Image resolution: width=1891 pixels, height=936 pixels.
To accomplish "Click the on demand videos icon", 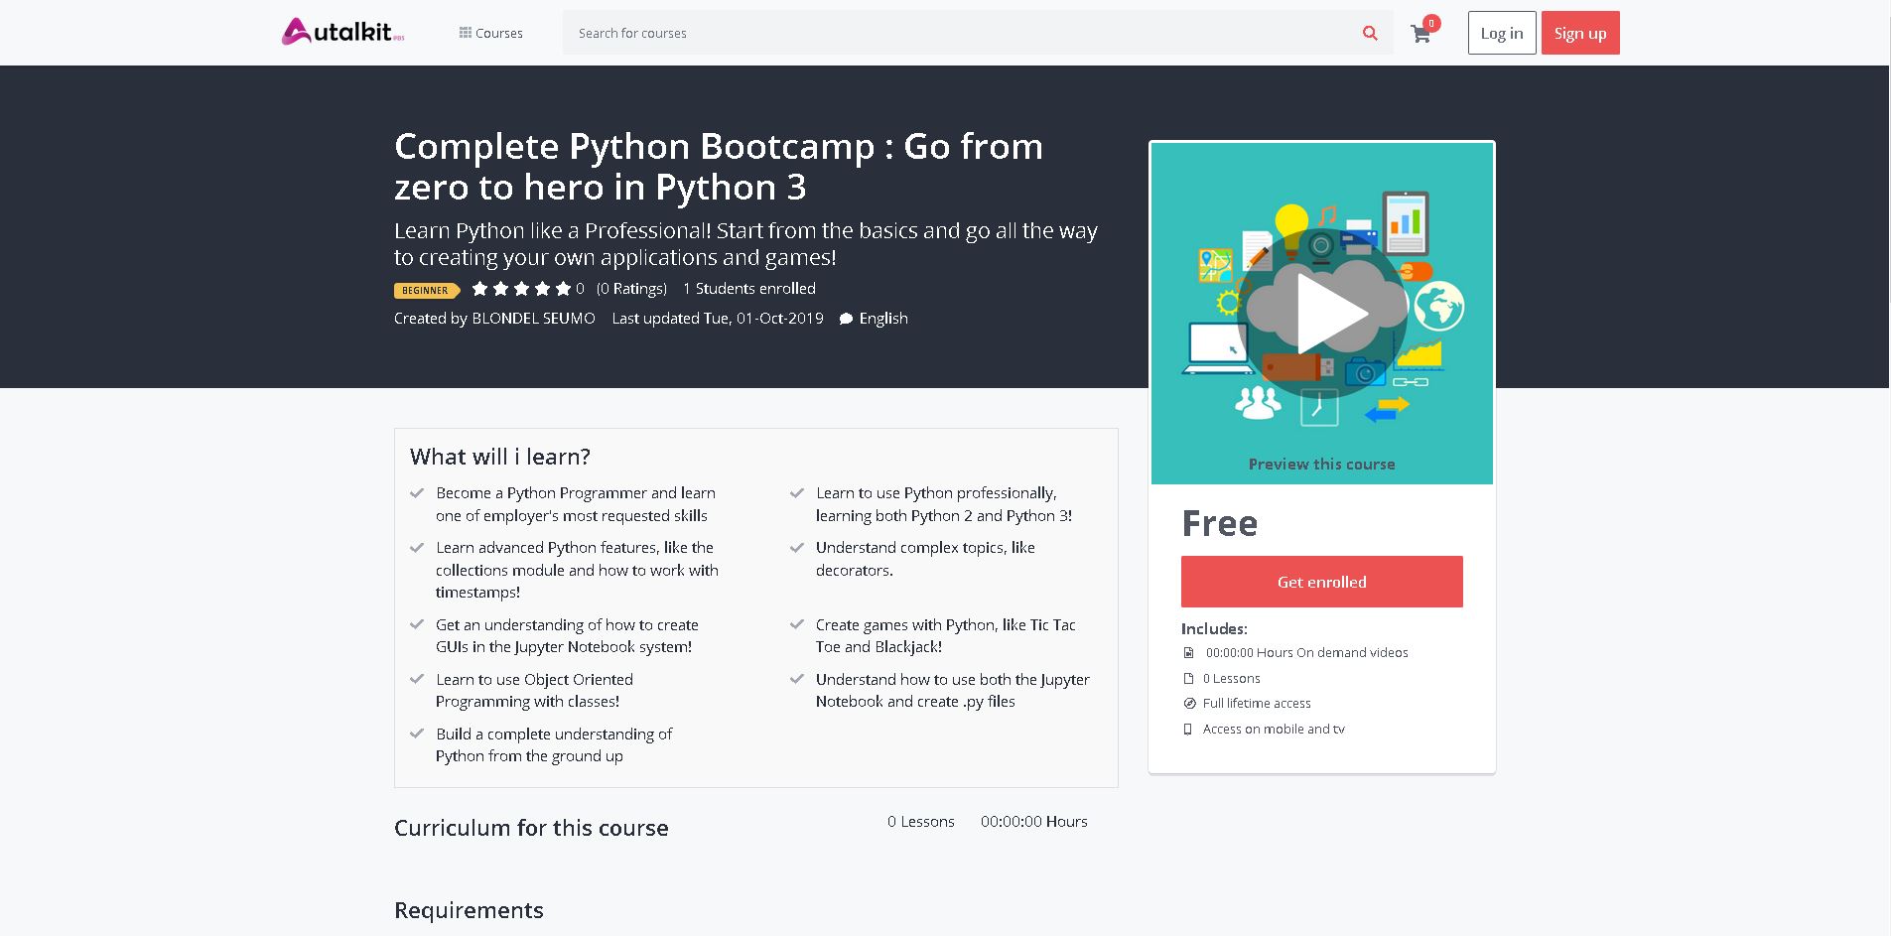I will click(x=1188, y=653).
